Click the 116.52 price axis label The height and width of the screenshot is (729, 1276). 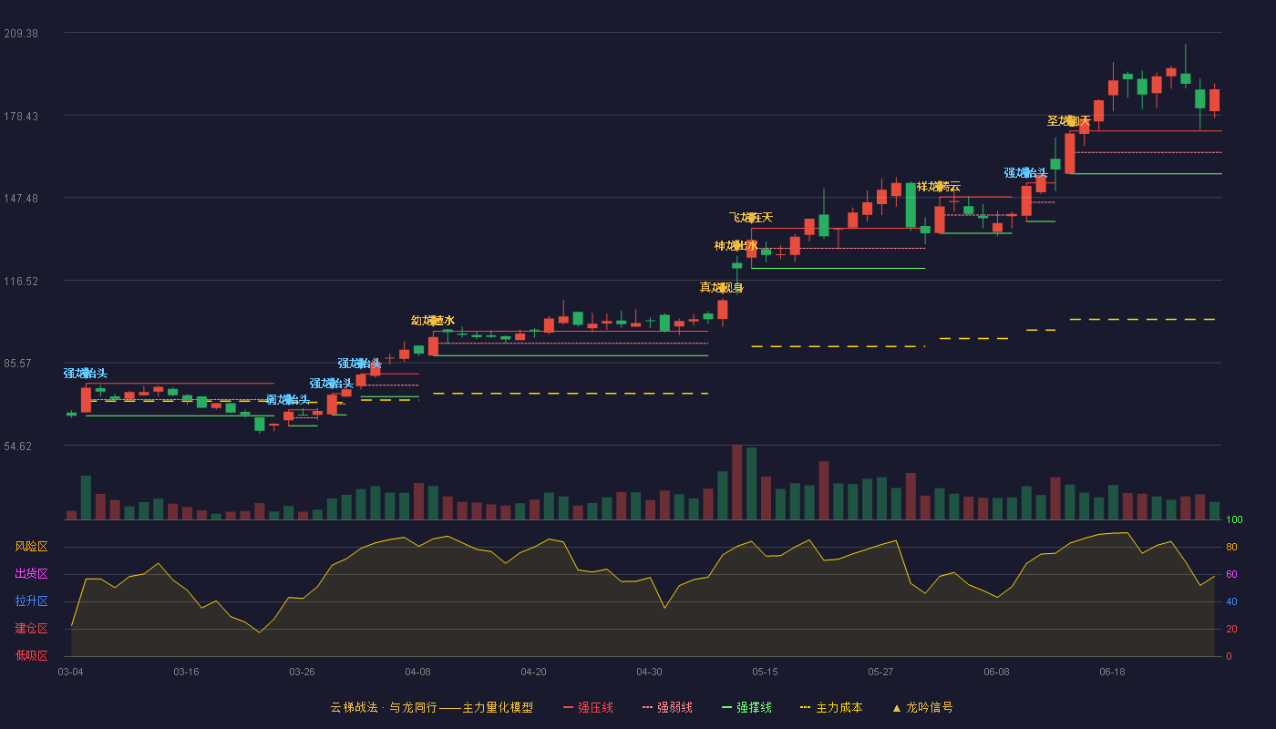pos(21,281)
